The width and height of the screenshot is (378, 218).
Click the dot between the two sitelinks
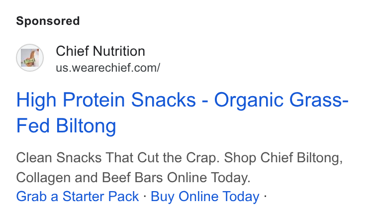pos(145,196)
